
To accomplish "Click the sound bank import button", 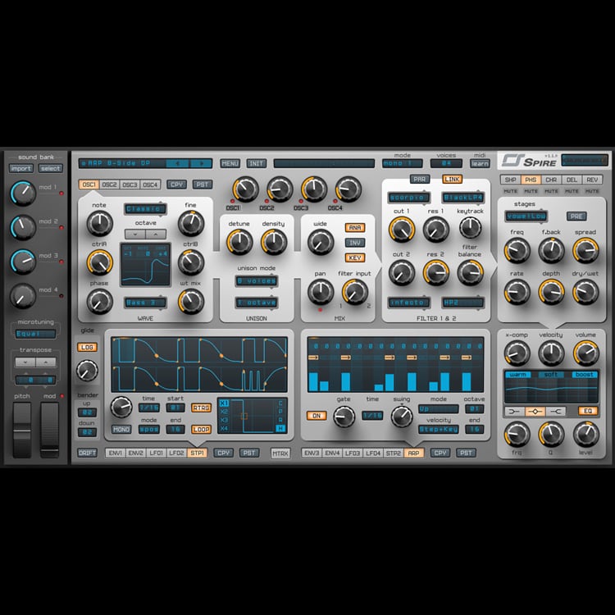I will pos(21,169).
